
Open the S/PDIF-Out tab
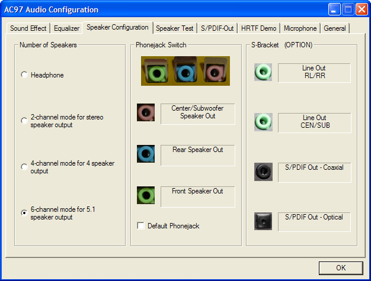click(x=217, y=28)
